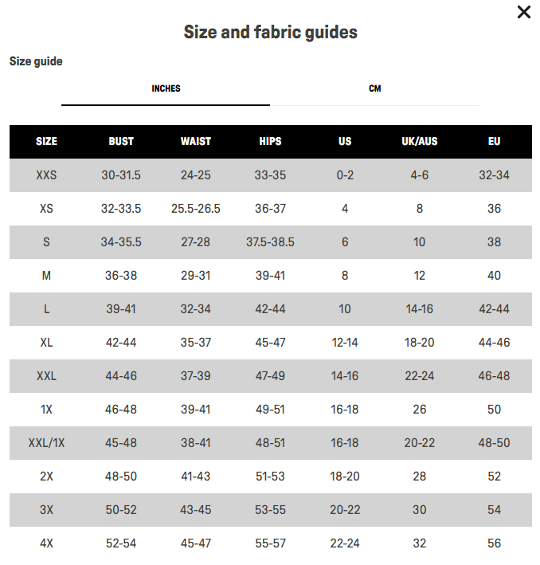Click the US column header

tap(345, 142)
